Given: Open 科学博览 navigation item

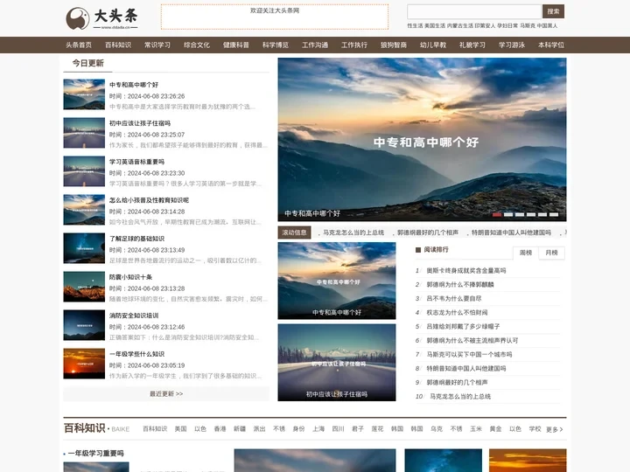Looking at the screenshot, I should pos(276,45).
